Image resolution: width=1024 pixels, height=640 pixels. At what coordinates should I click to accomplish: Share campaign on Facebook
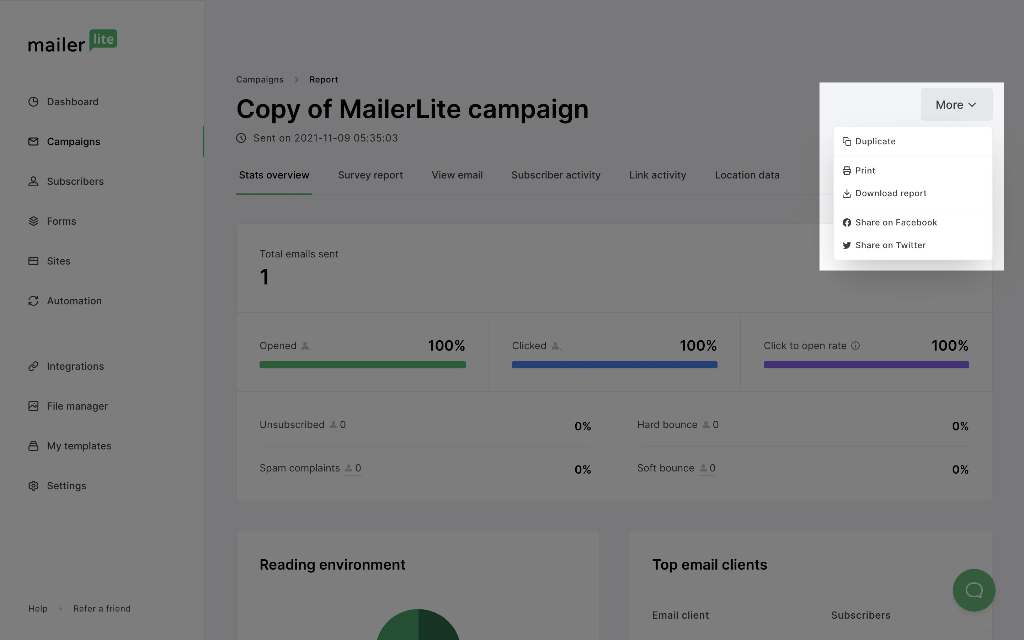(x=896, y=223)
